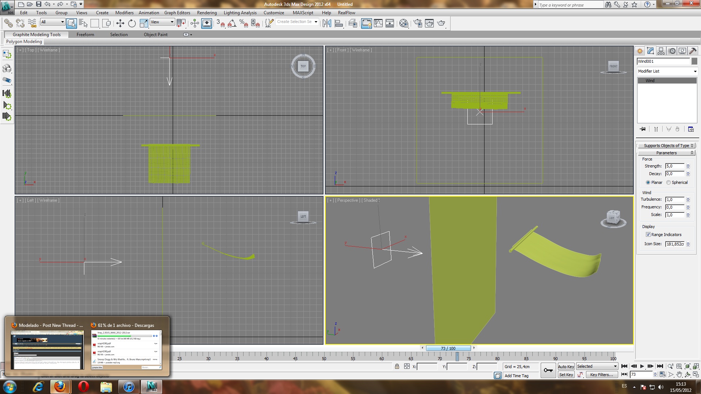This screenshot has width=701, height=394.
Task: Click the Key Filters button
Action: pyautogui.click(x=601, y=375)
